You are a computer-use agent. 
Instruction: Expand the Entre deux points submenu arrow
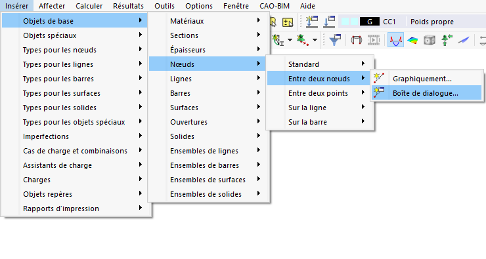point(363,92)
